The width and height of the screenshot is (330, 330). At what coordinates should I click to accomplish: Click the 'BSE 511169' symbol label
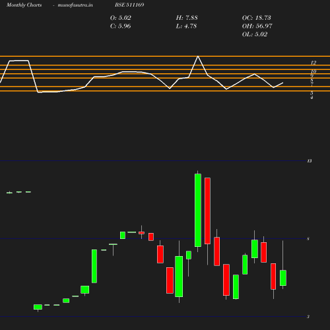[x=129, y=5]
